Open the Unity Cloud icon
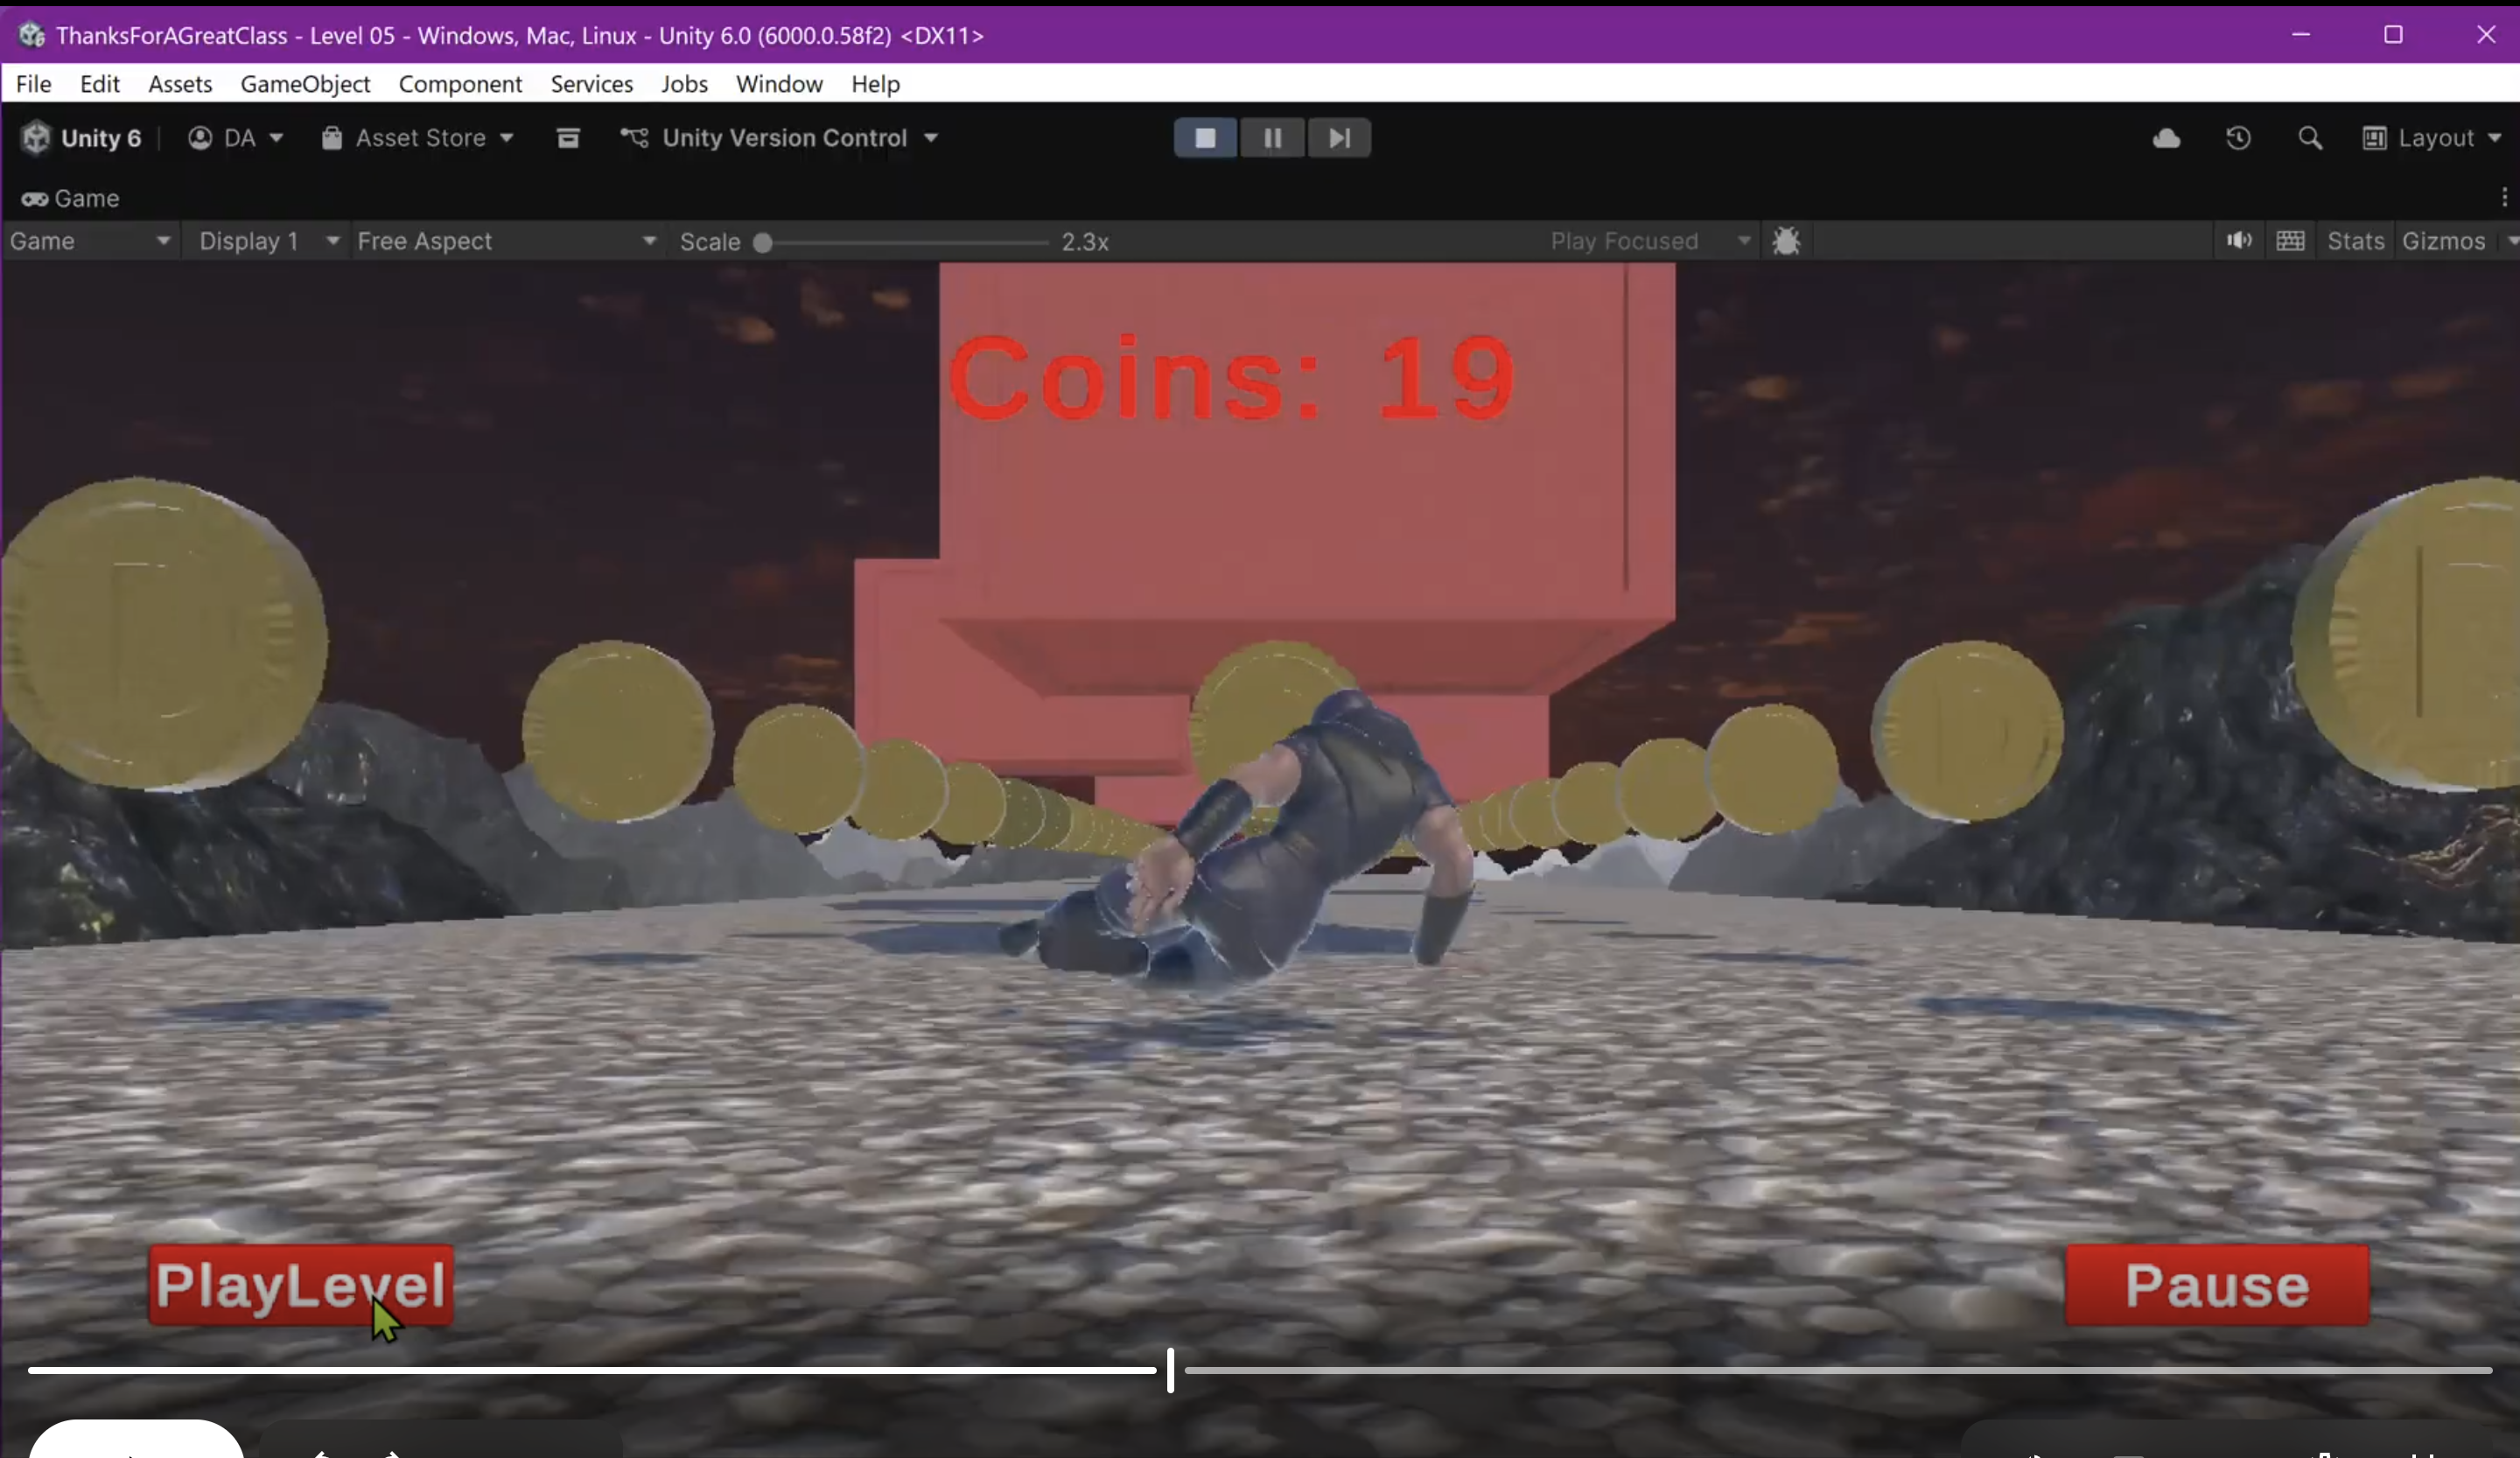Screen dimensions: 2520x1458 click(2166, 138)
